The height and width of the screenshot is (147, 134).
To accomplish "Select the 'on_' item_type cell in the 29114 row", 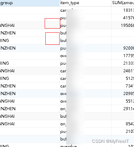I will 85,109.
